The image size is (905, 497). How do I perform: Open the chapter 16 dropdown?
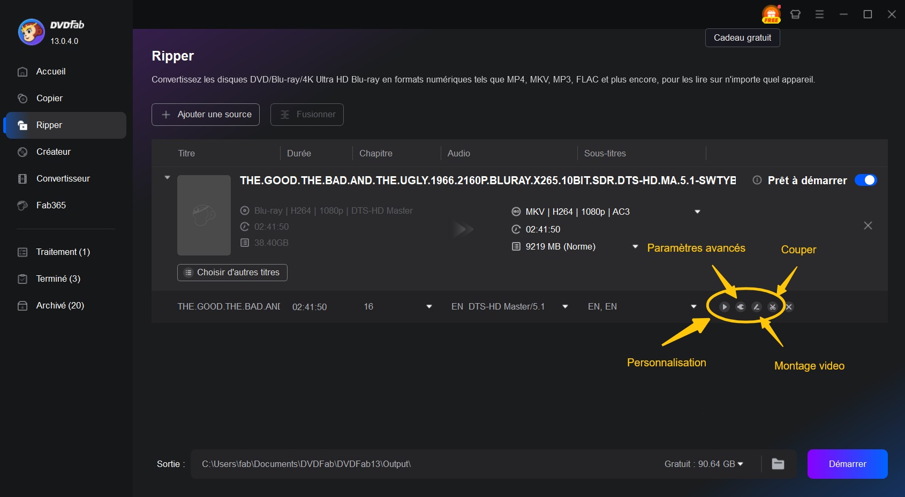pos(429,307)
